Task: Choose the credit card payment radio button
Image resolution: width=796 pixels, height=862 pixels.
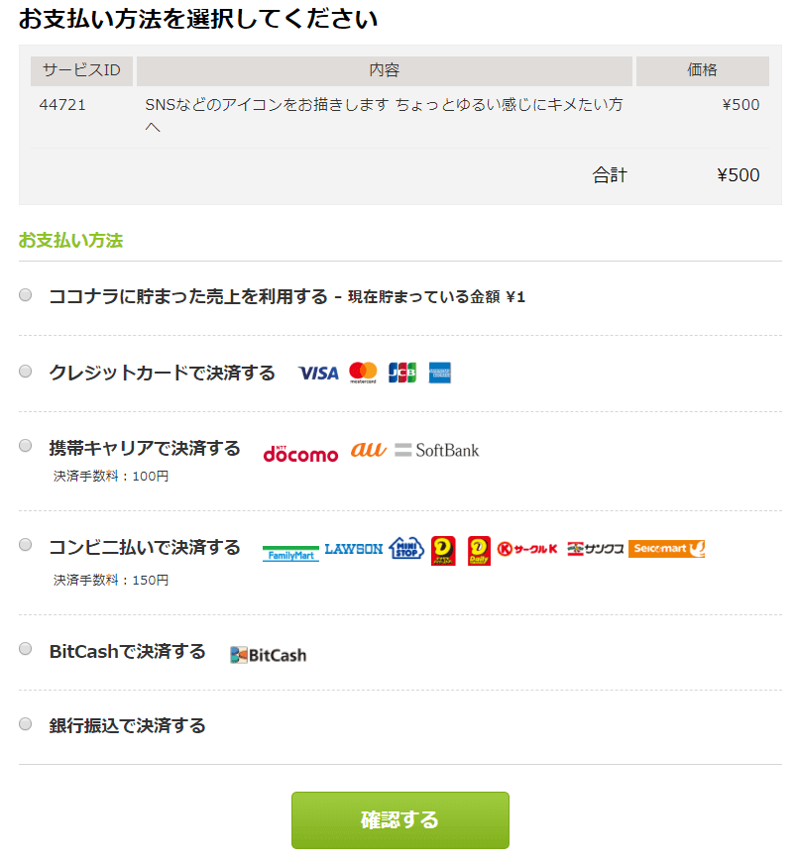Action: pos(26,372)
